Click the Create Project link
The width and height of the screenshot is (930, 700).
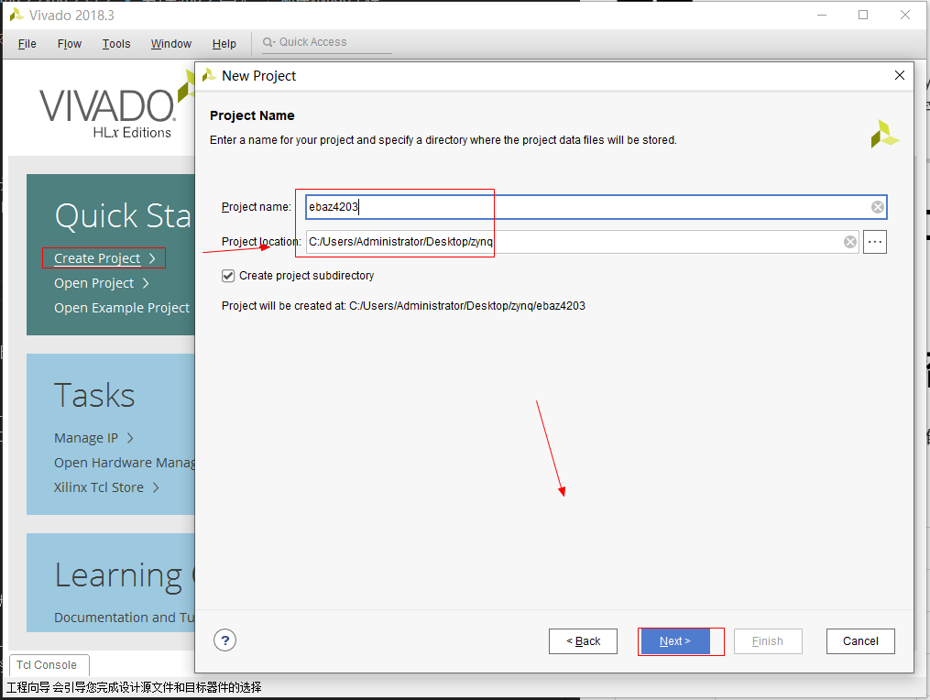click(97, 258)
